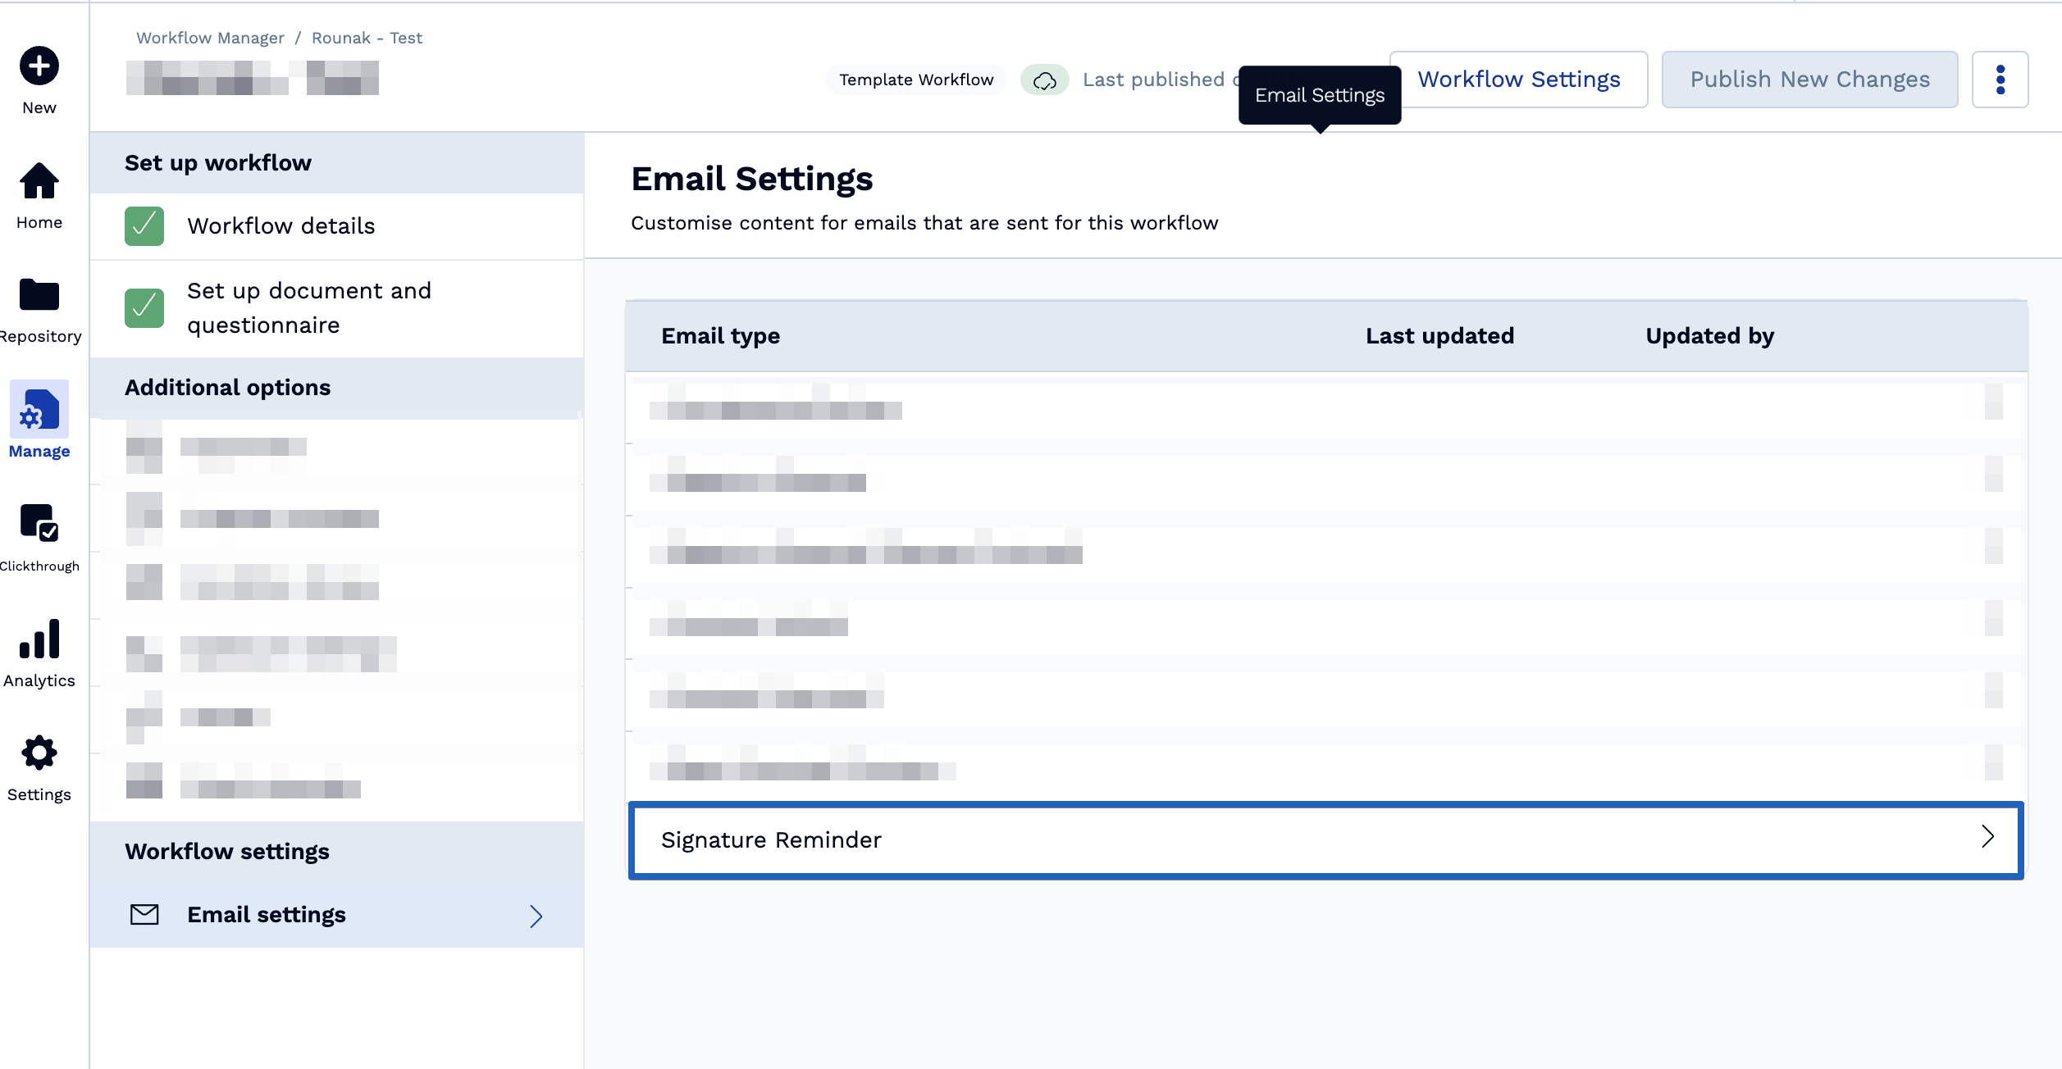Select Email settings under Workflow settings
Screen dimensions: 2062x1069
pos(267,915)
